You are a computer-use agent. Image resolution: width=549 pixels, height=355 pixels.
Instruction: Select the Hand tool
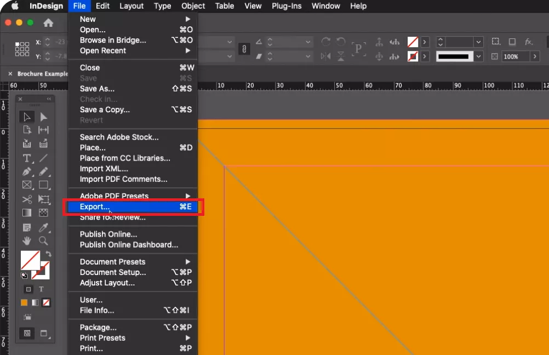pyautogui.click(x=27, y=241)
